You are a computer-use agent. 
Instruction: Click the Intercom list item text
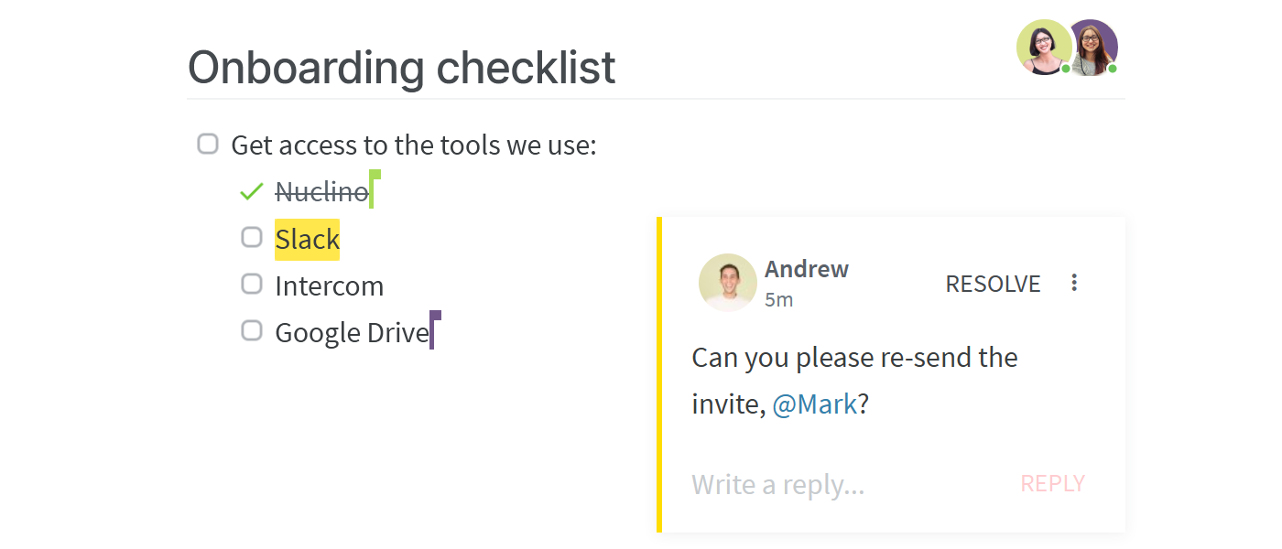(329, 286)
